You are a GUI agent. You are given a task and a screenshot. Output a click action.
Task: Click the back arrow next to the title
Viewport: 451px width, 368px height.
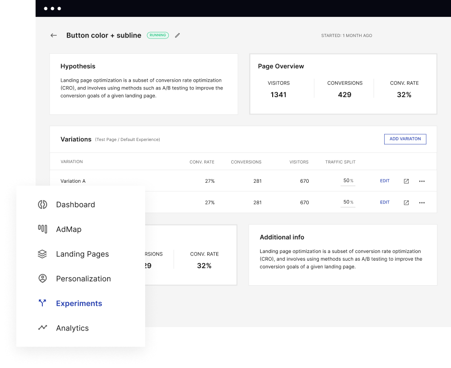53,35
